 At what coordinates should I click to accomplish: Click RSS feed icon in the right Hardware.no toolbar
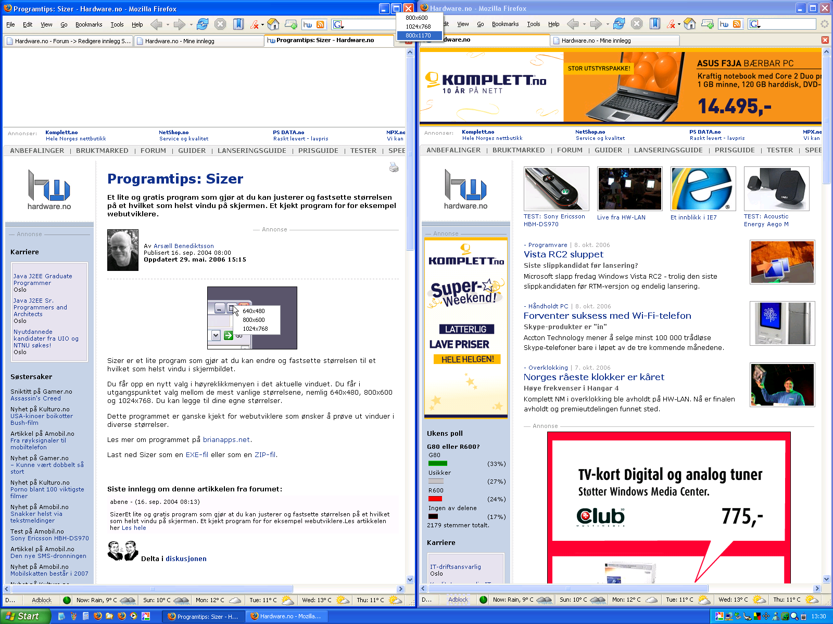point(737,23)
